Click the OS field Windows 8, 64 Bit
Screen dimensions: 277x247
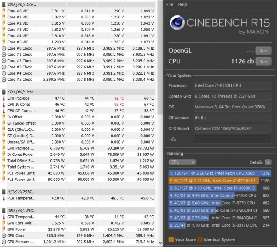232,107
